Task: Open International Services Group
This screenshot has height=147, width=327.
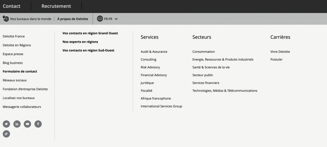Action: pos(162,106)
